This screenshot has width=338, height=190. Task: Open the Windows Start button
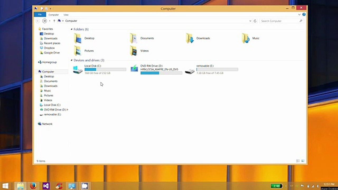pos(5,186)
